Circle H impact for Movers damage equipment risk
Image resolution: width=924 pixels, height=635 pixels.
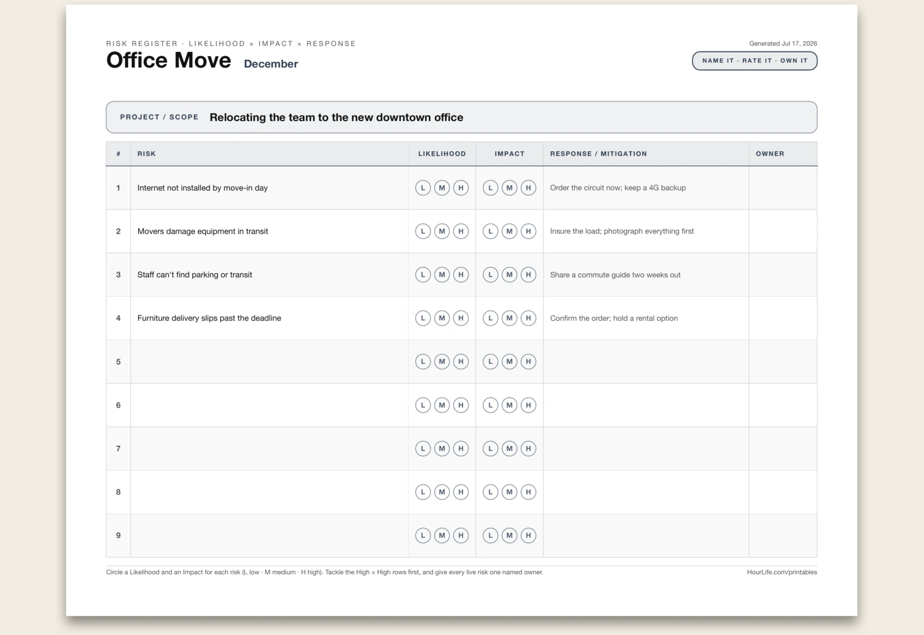click(x=528, y=231)
